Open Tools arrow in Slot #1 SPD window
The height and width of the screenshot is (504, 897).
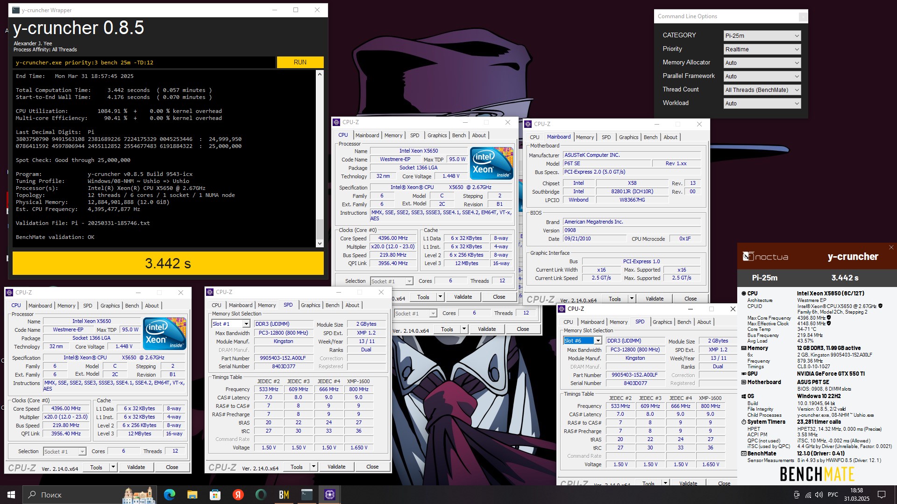coord(313,467)
